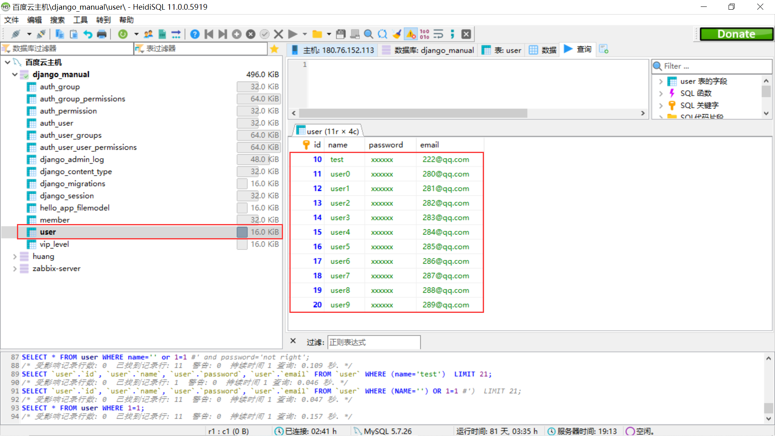Image resolution: width=775 pixels, height=436 pixels.
Task: Click the CSV export file icon
Action: click(x=162, y=34)
